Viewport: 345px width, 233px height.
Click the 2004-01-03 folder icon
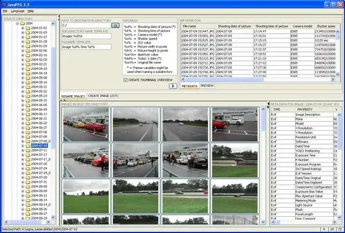coord(27,32)
